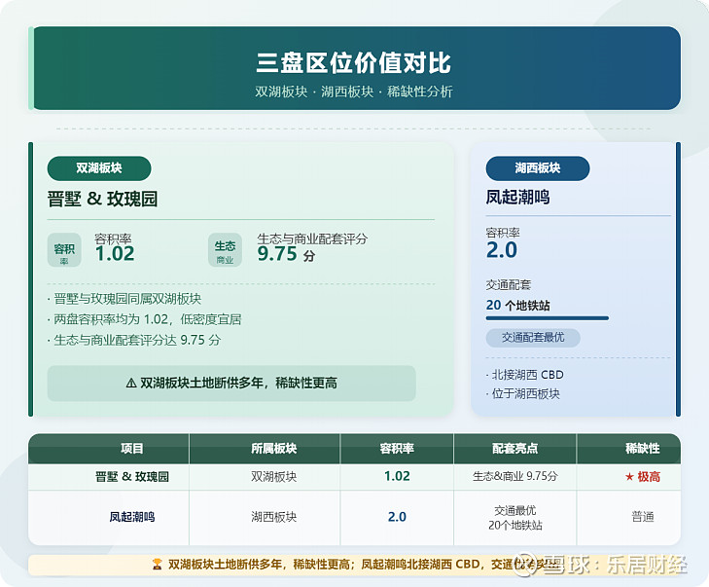Image resolution: width=709 pixels, height=587 pixels.
Task: Click the 生态&商业 9.75分 cell
Action: coord(515,476)
